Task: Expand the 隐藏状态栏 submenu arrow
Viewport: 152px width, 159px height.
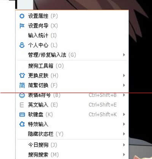Action: [x=124, y=134]
